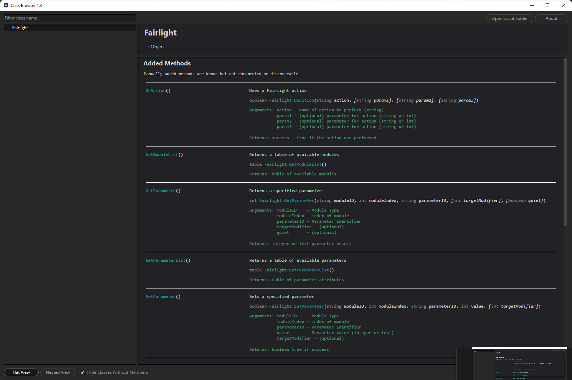The height and width of the screenshot is (380, 572).
Task: Click the Fairlight class title heading
Action: point(160,33)
